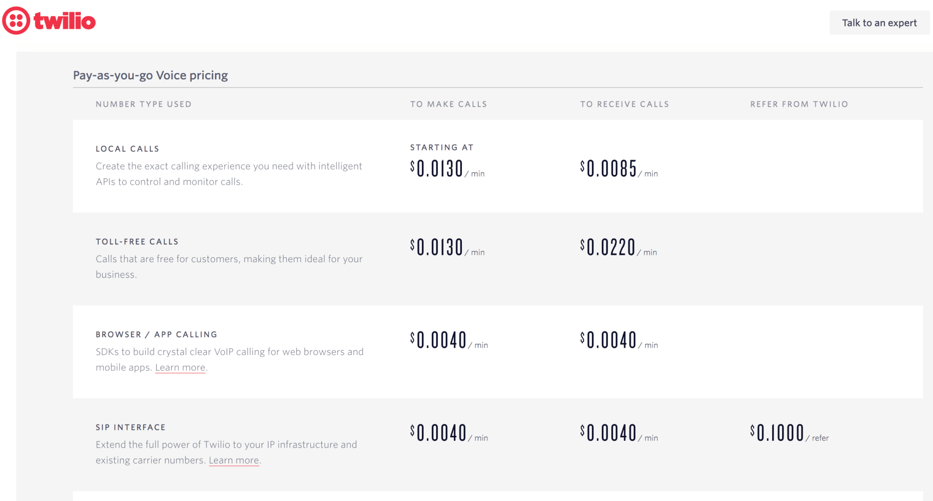Viewport: 933px width, 501px height.
Task: Click the Refer From Twilio column header
Action: tap(799, 104)
